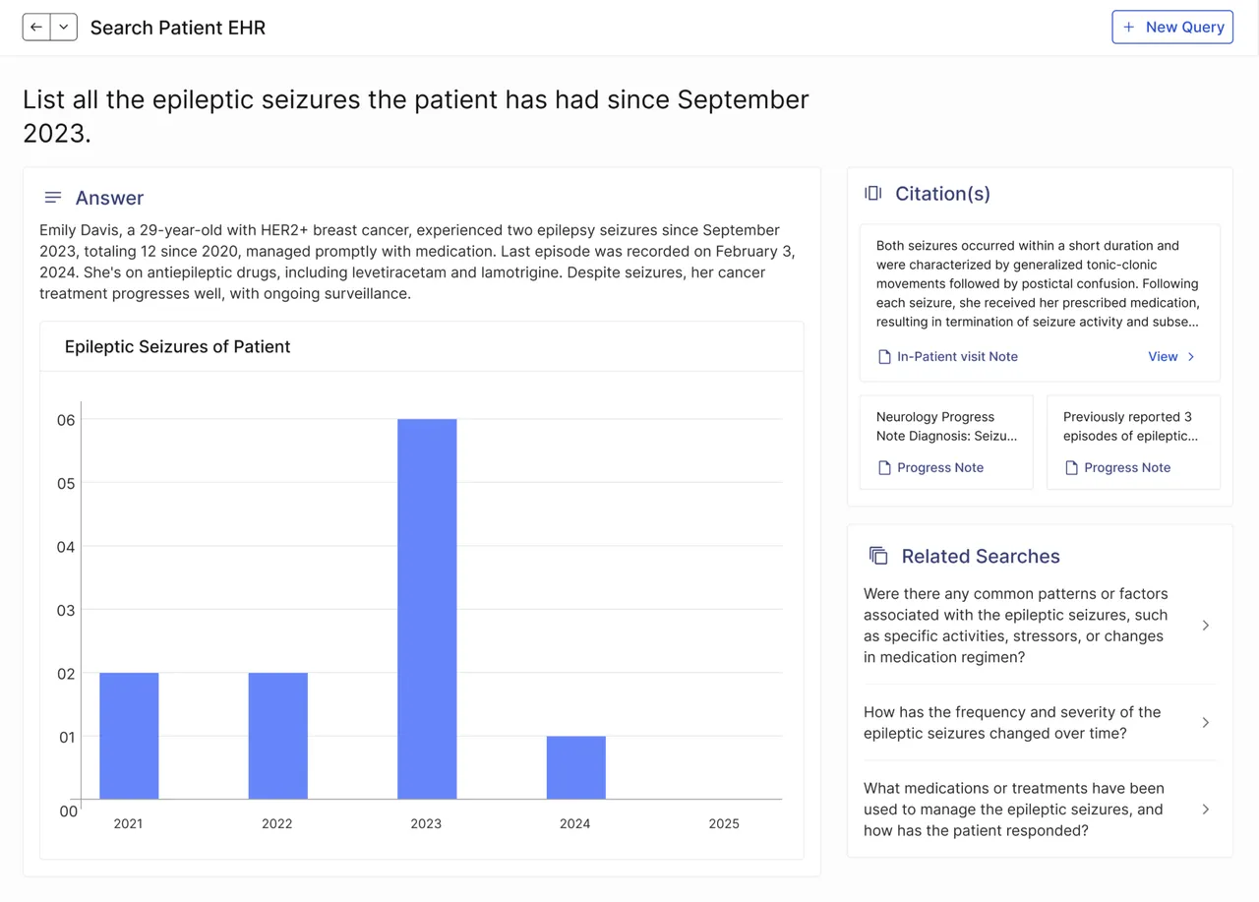Screen dimensions: 1259x902
Task: Click the In-Patient visit Note link
Action: (x=957, y=357)
